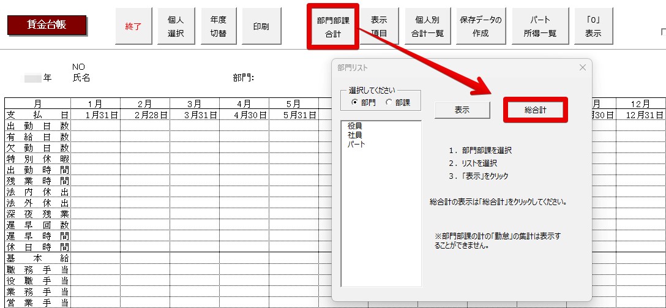Choose 社員 from the list
Viewport: 666px width, 308px height.
[x=354, y=135]
